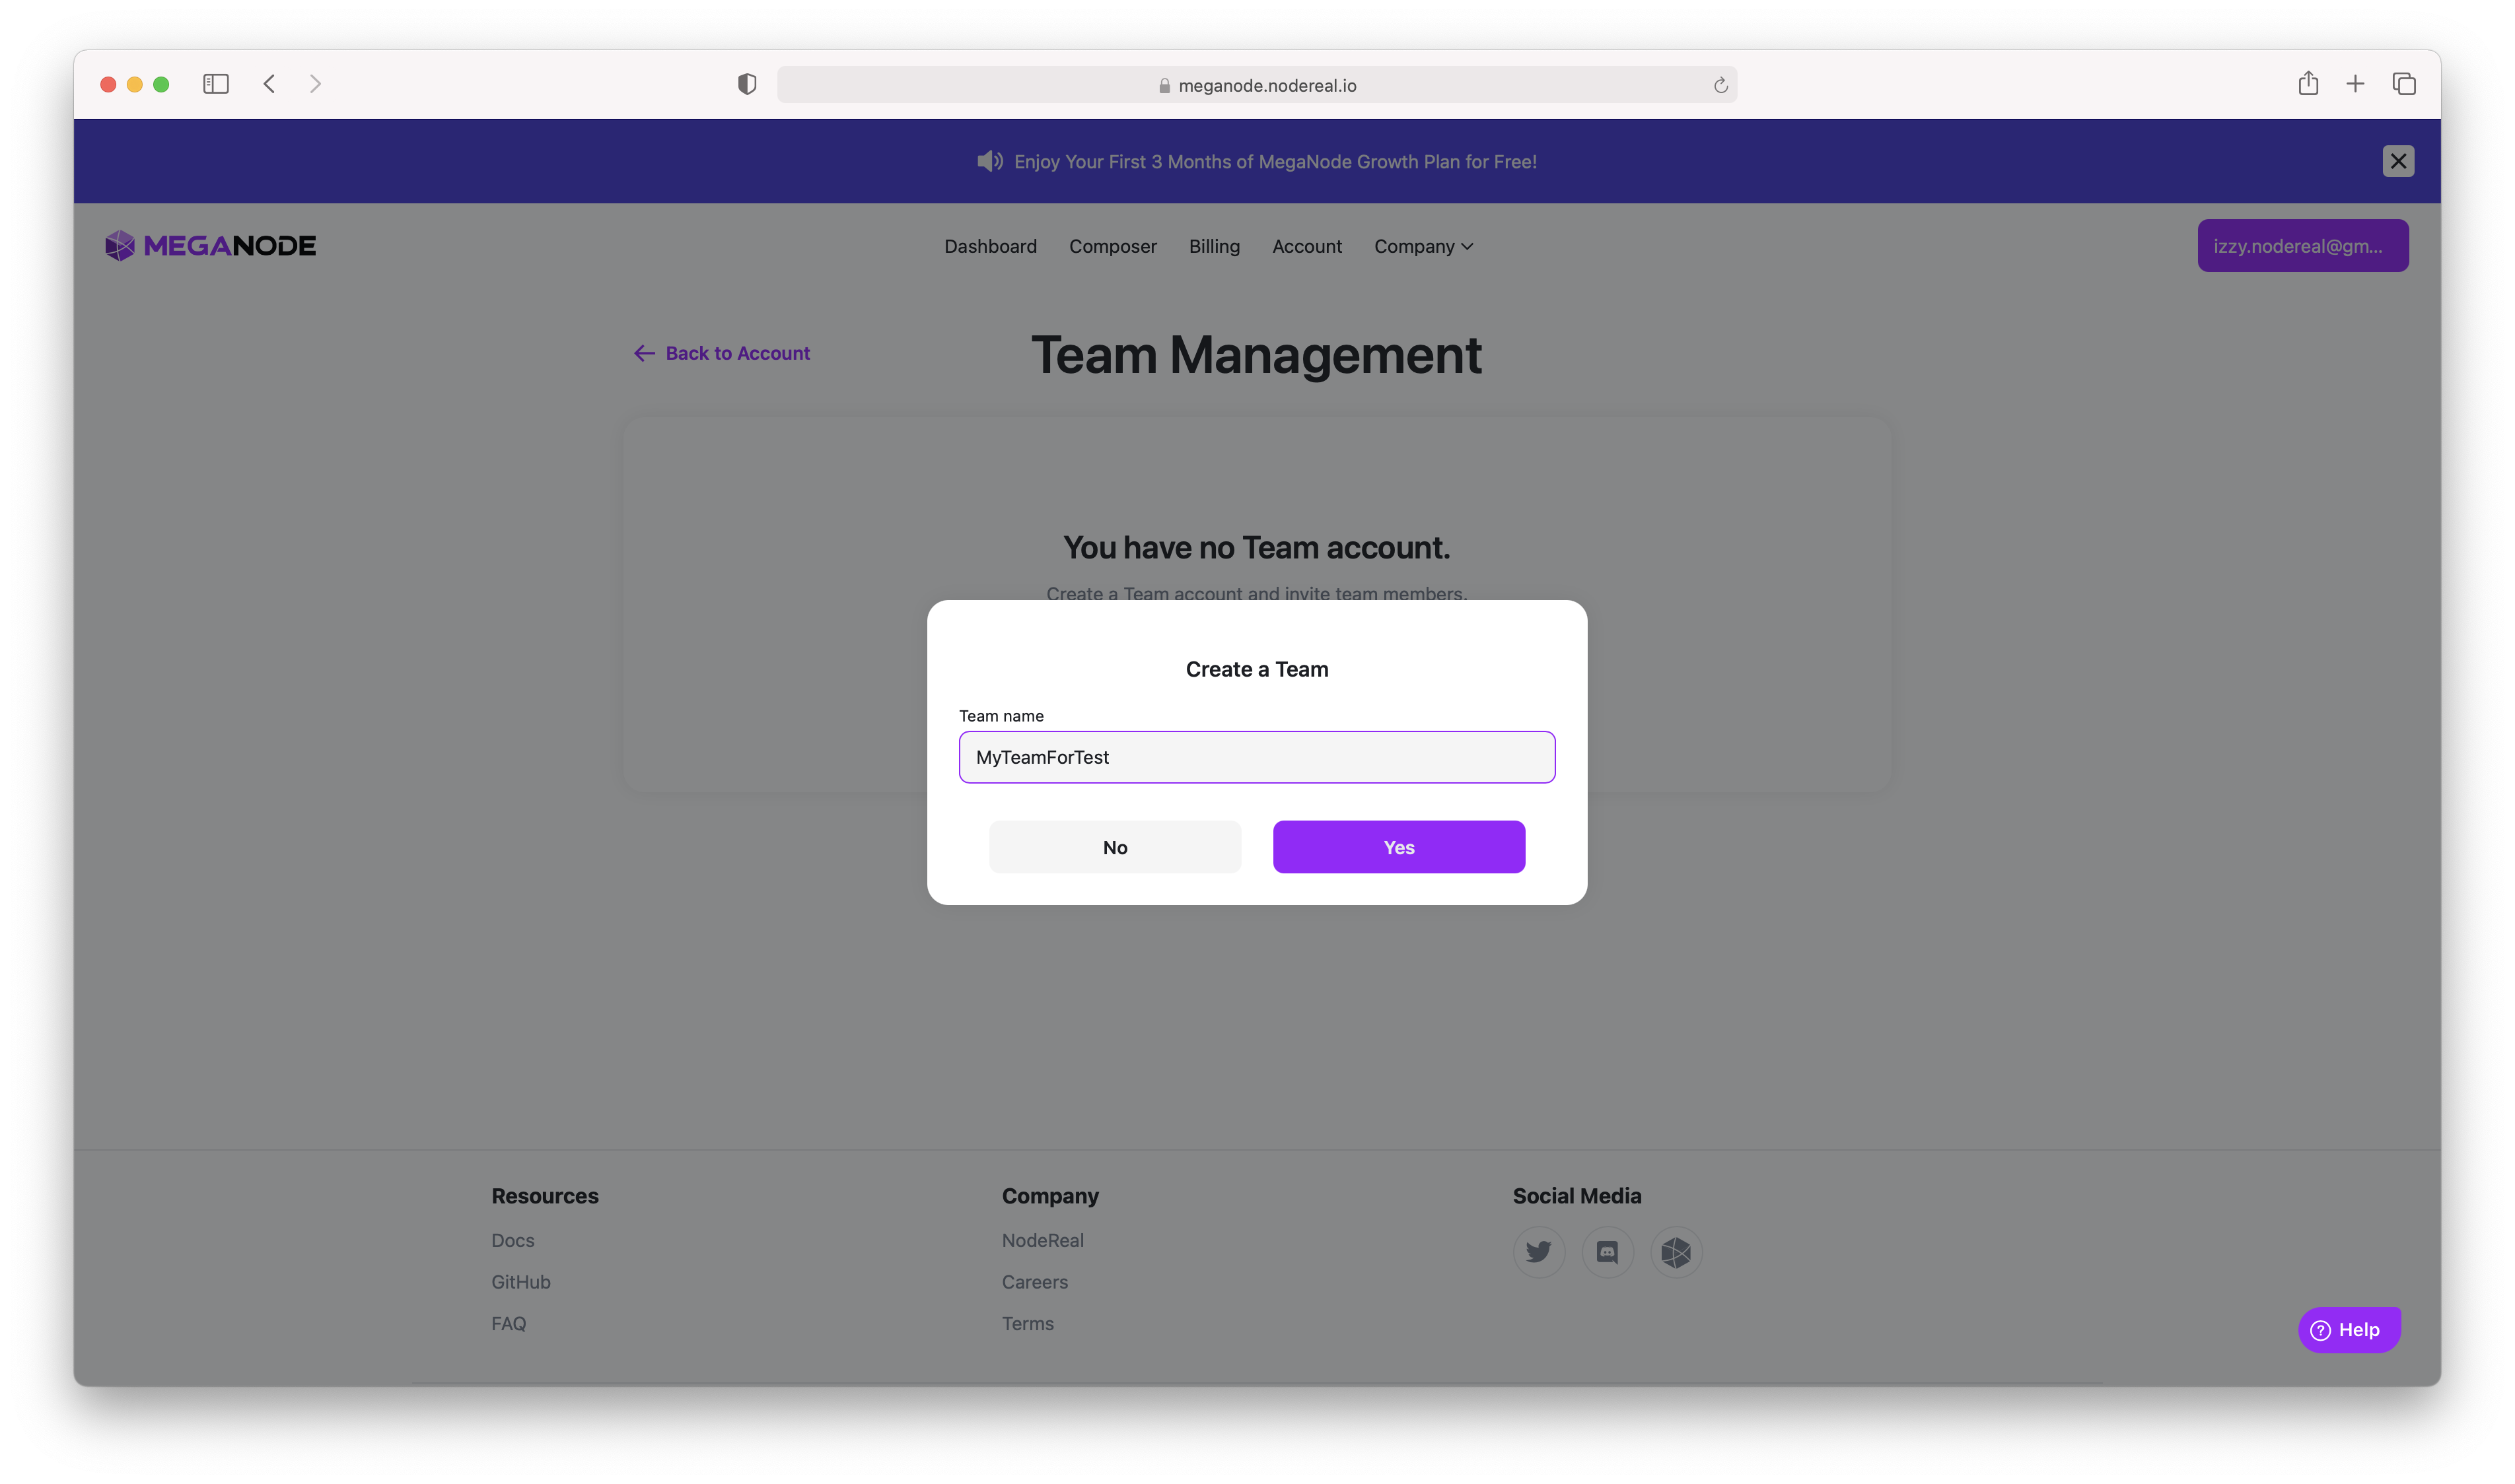Open the izzy.nodereal account menu
Viewport: 2515px width, 1484px height.
2302,246
